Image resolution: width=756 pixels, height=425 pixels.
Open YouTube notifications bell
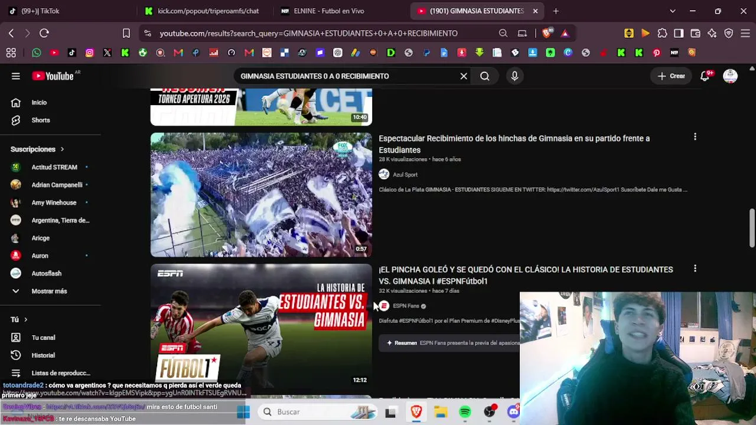705,76
